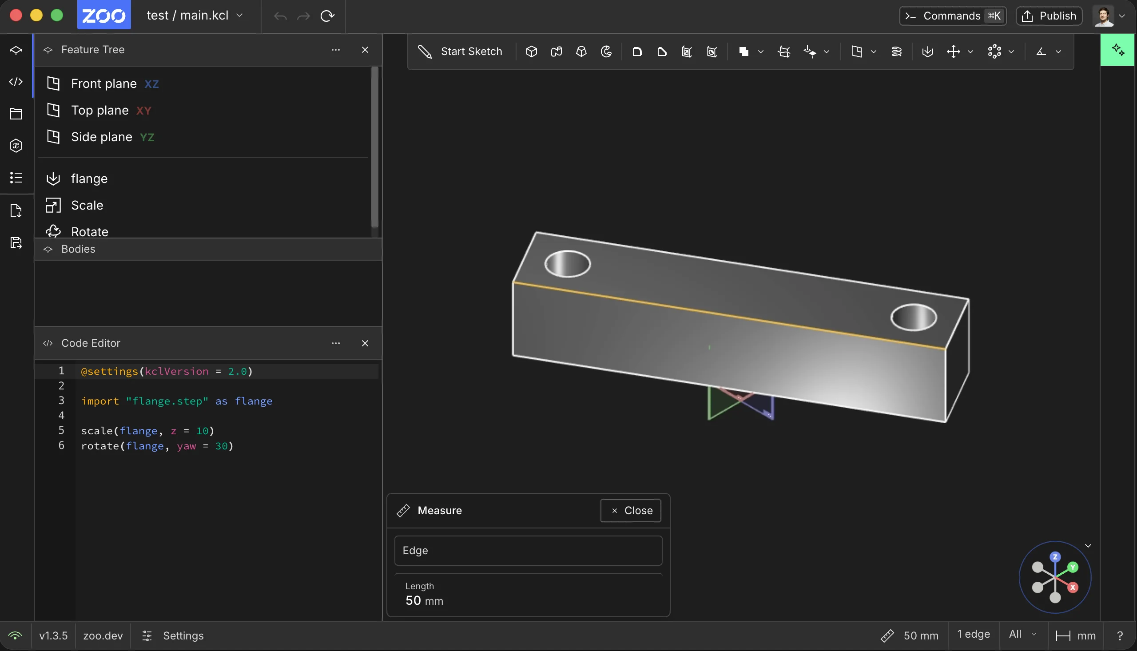This screenshot has width=1137, height=651.
Task: Open the Text-to-CAD sparkle panel
Action: (1118, 50)
